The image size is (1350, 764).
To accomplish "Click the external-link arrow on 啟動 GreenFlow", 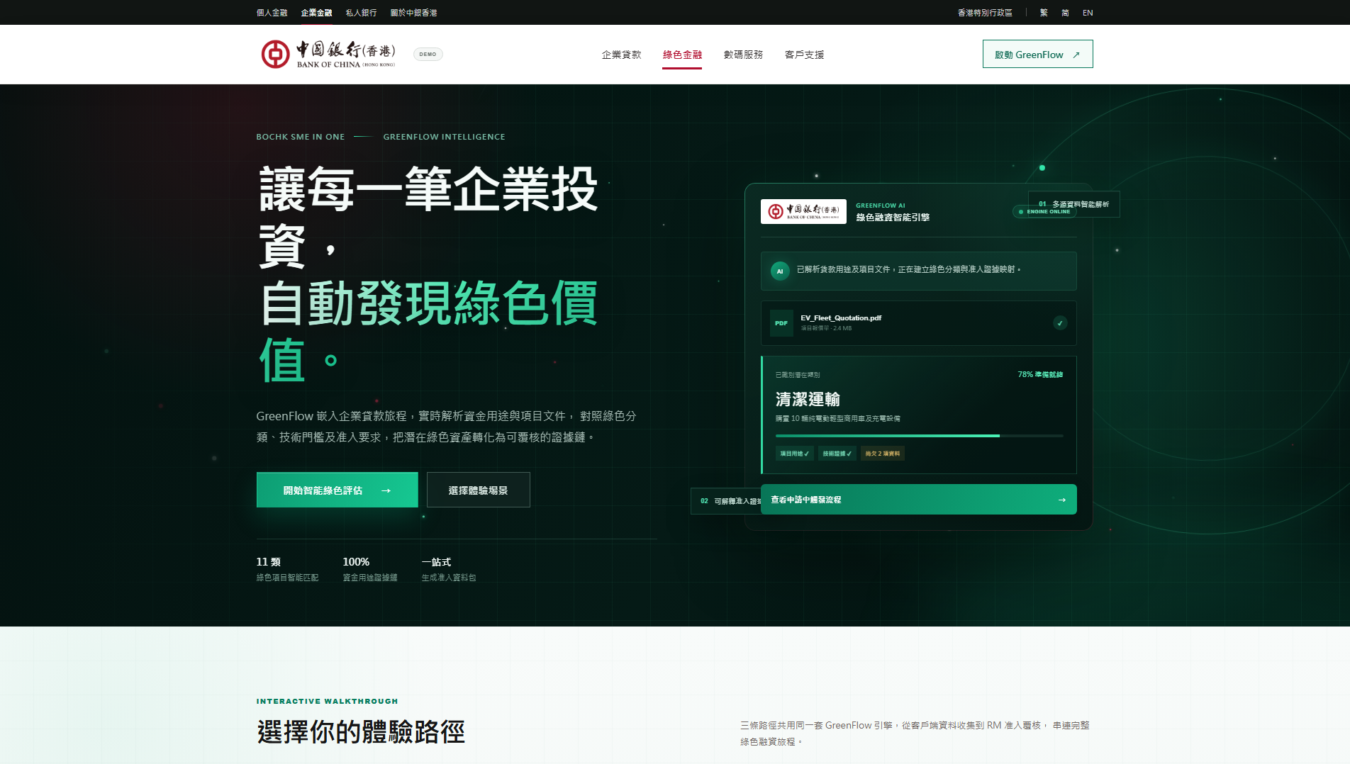I will pyautogui.click(x=1076, y=55).
